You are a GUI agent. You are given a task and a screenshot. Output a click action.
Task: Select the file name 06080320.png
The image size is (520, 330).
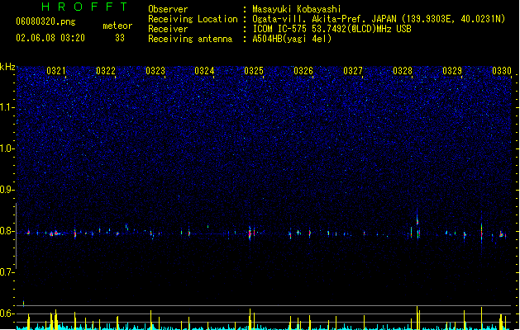click(45, 21)
